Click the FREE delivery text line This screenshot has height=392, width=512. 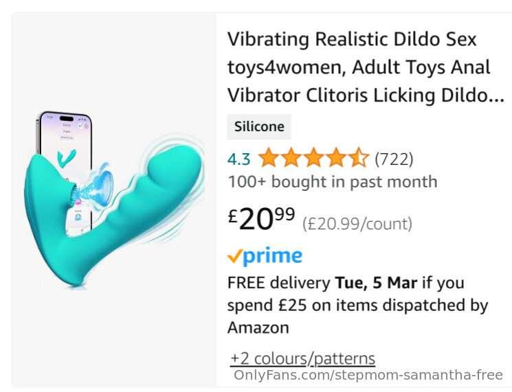click(346, 283)
